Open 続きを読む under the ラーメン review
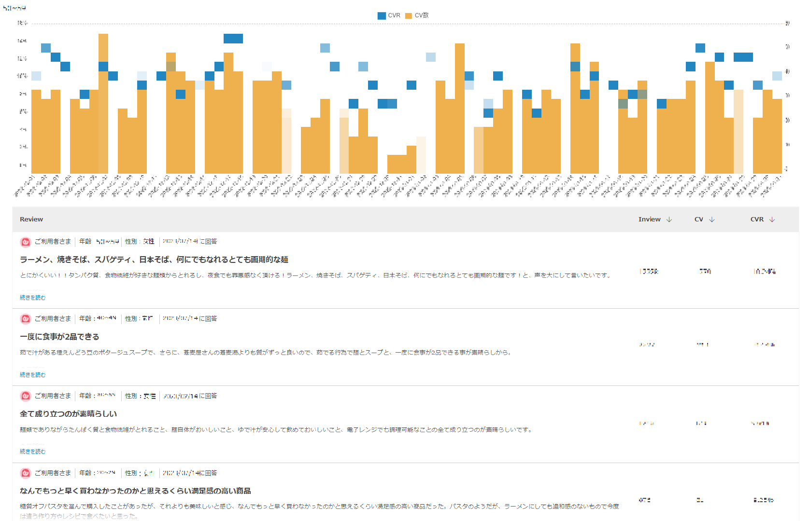Image resolution: width=809 pixels, height=521 pixels. 32,298
